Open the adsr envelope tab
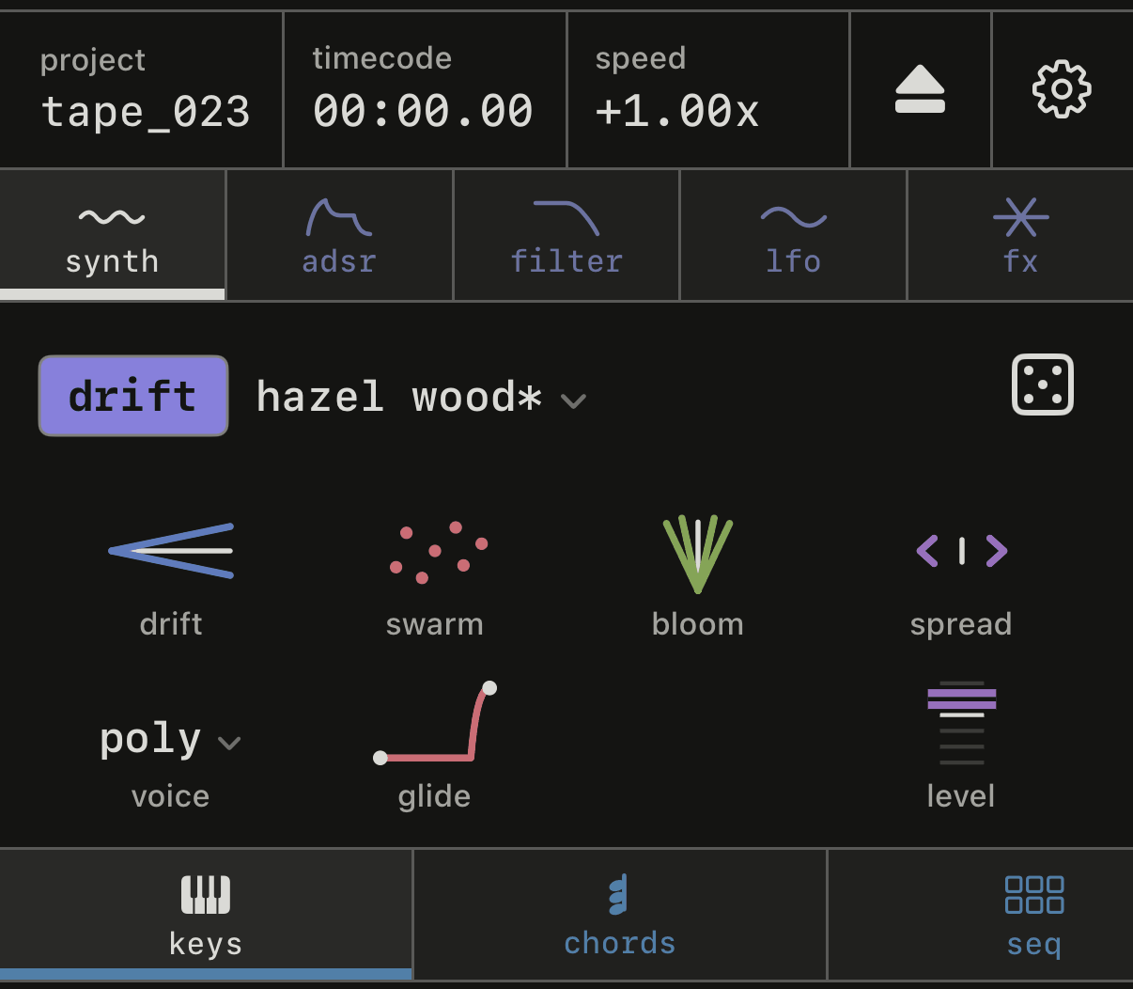The width and height of the screenshot is (1133, 989). tap(339, 235)
